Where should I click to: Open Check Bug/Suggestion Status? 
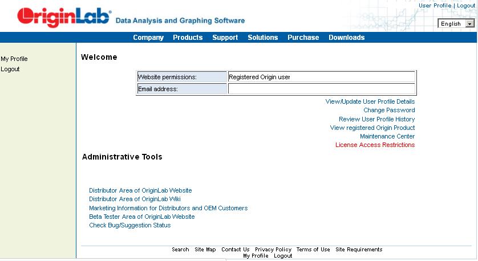pyautogui.click(x=130, y=225)
